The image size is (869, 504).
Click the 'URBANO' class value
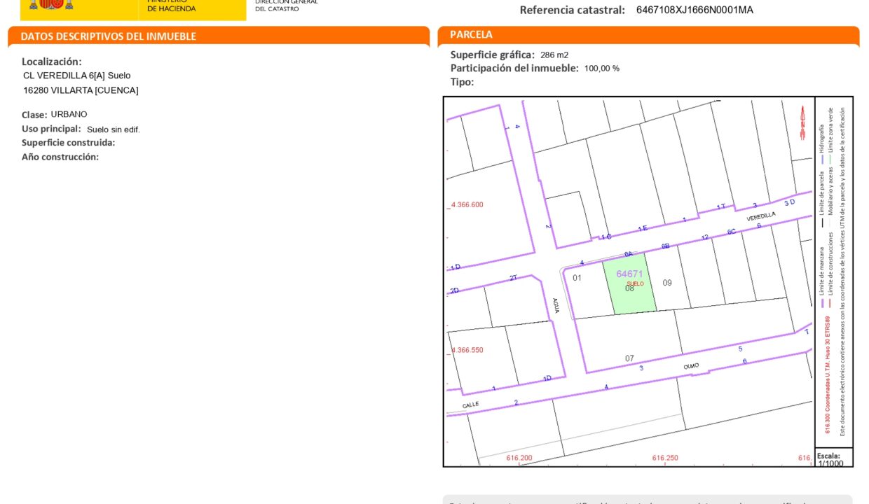coord(69,114)
